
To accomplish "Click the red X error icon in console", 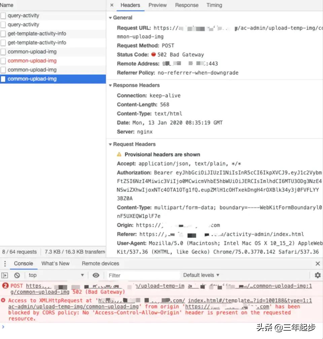I will coord(3,301).
